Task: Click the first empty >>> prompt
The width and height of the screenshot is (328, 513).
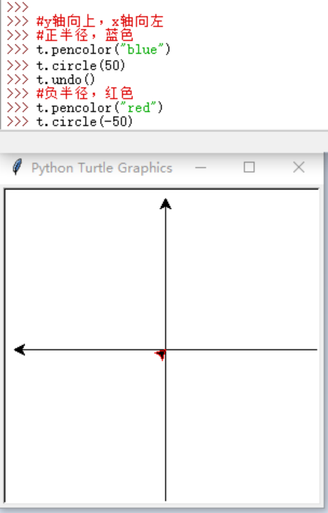Action: (x=18, y=7)
